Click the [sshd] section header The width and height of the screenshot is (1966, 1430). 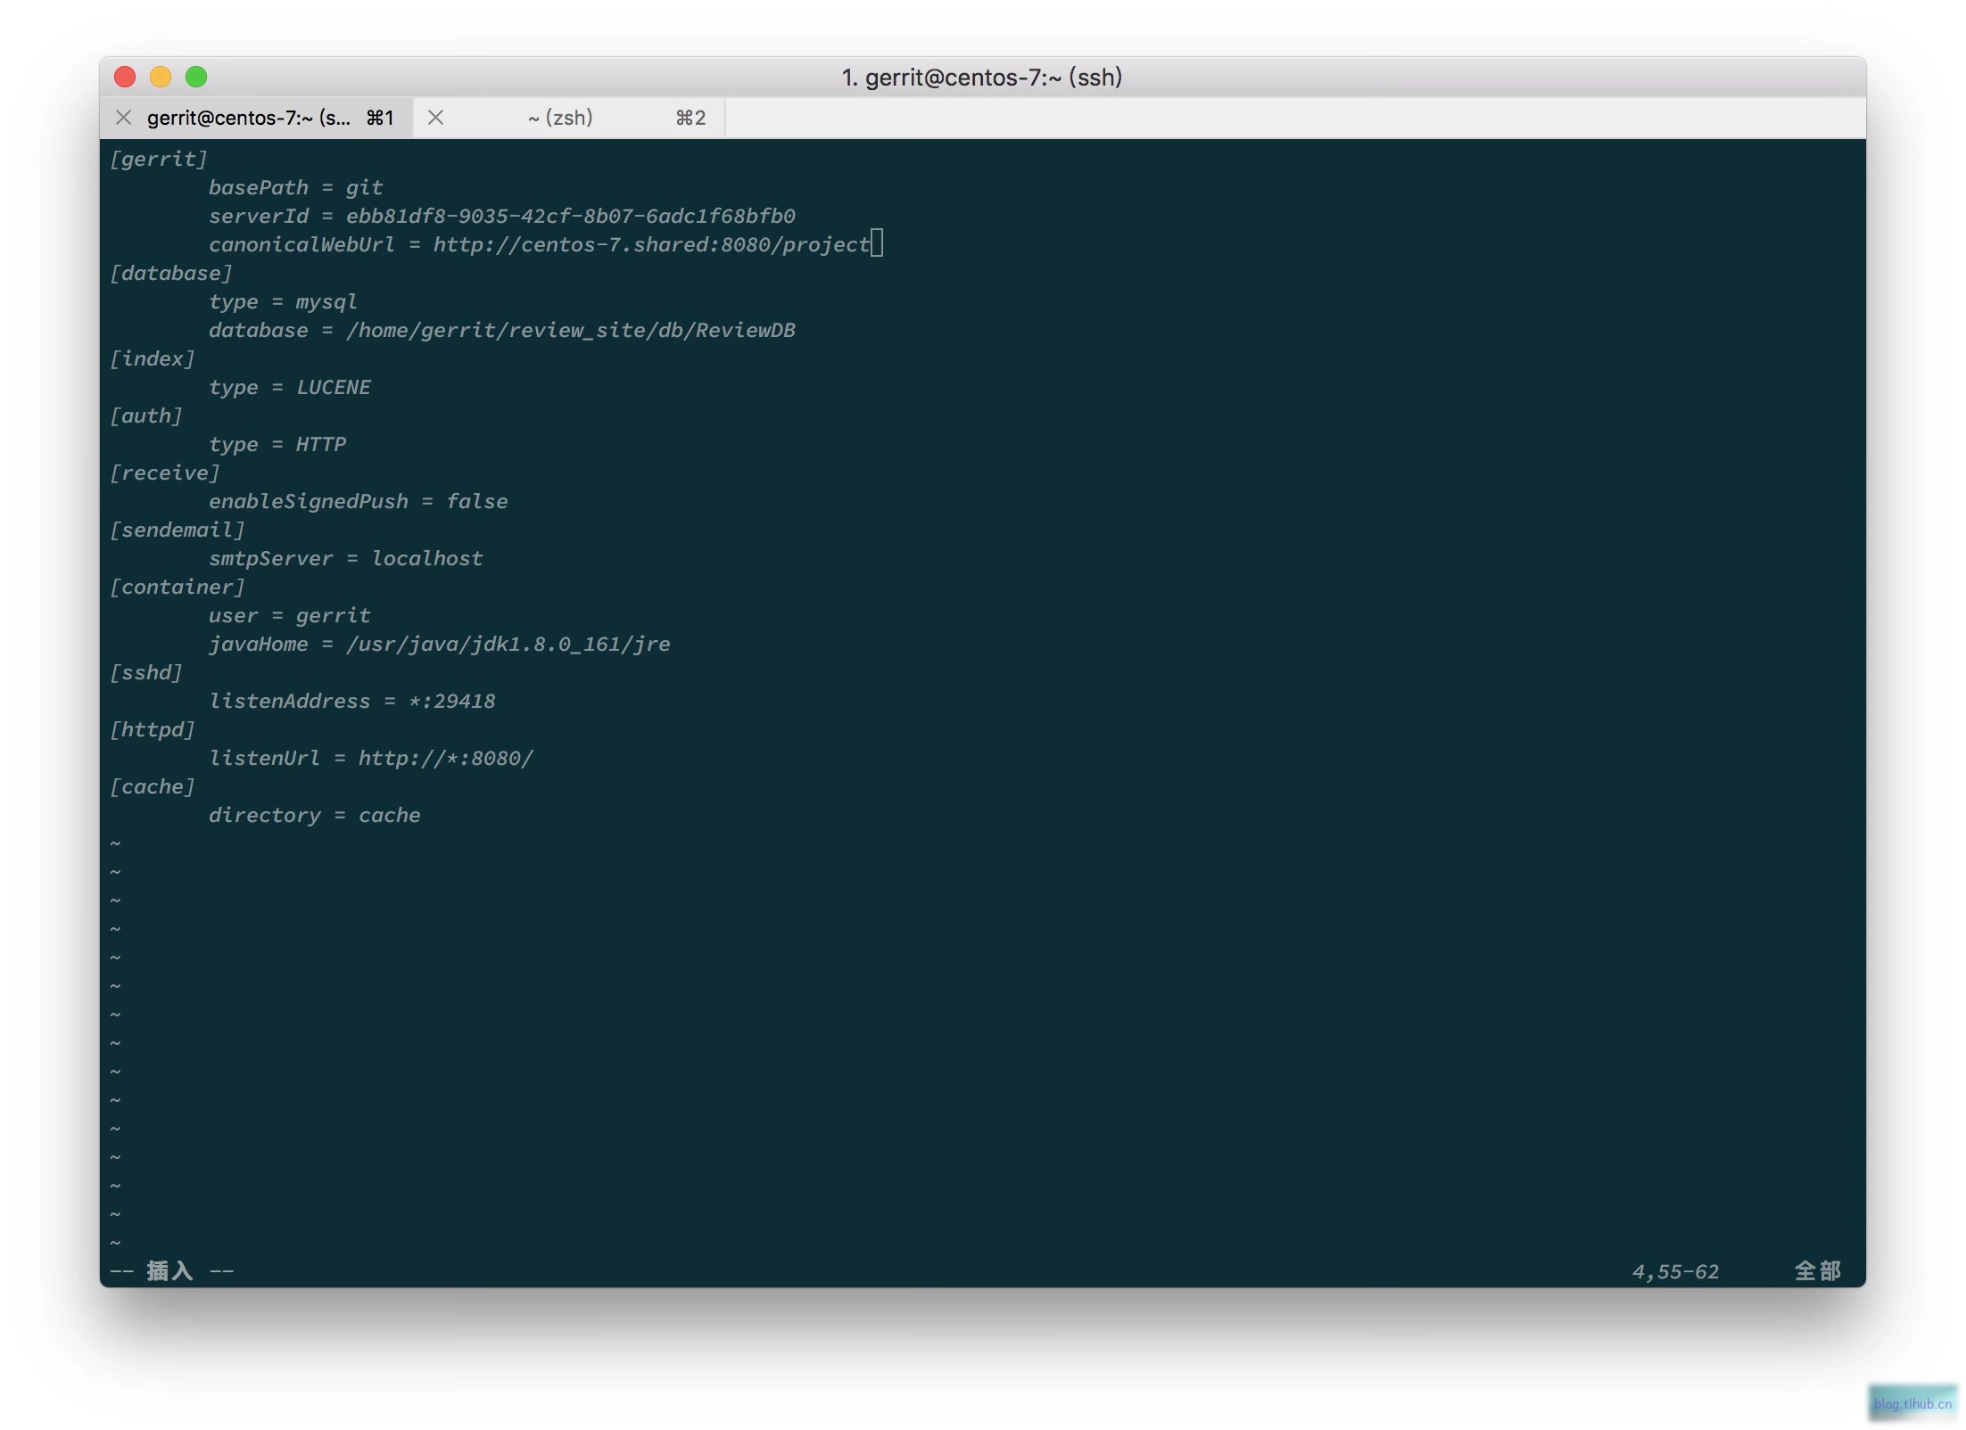[x=145, y=673]
